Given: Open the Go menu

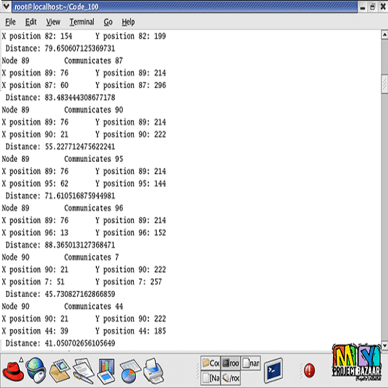Looking at the screenshot, I should (108, 22).
